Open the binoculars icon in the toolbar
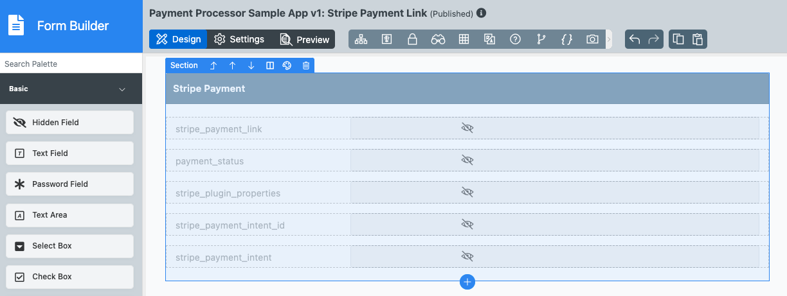 point(438,39)
